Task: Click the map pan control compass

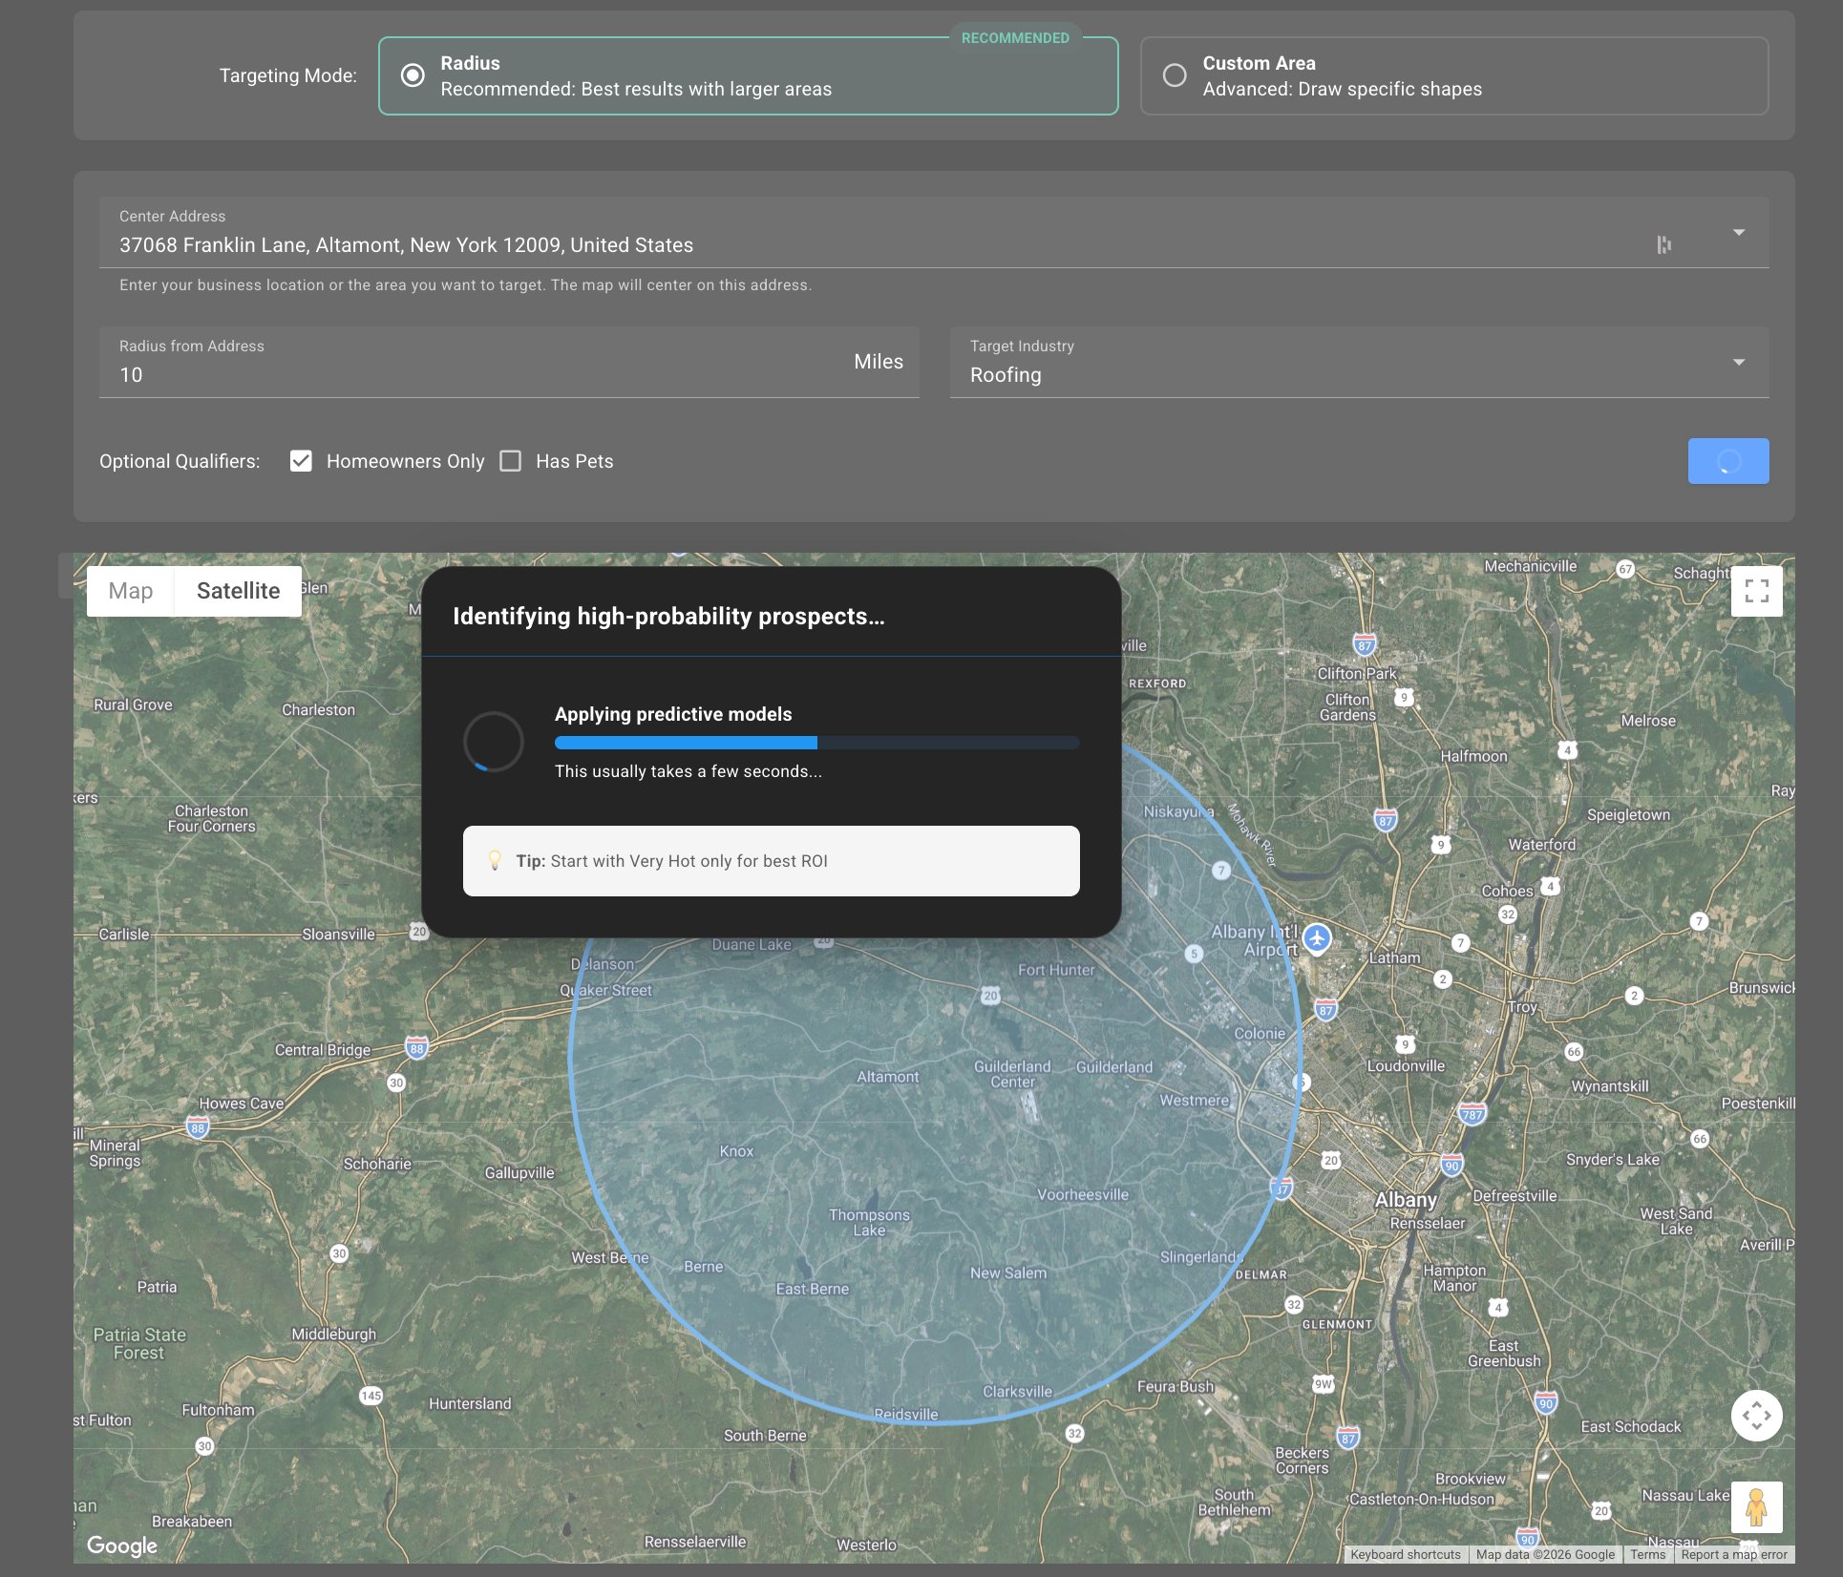Action: tap(1758, 1416)
